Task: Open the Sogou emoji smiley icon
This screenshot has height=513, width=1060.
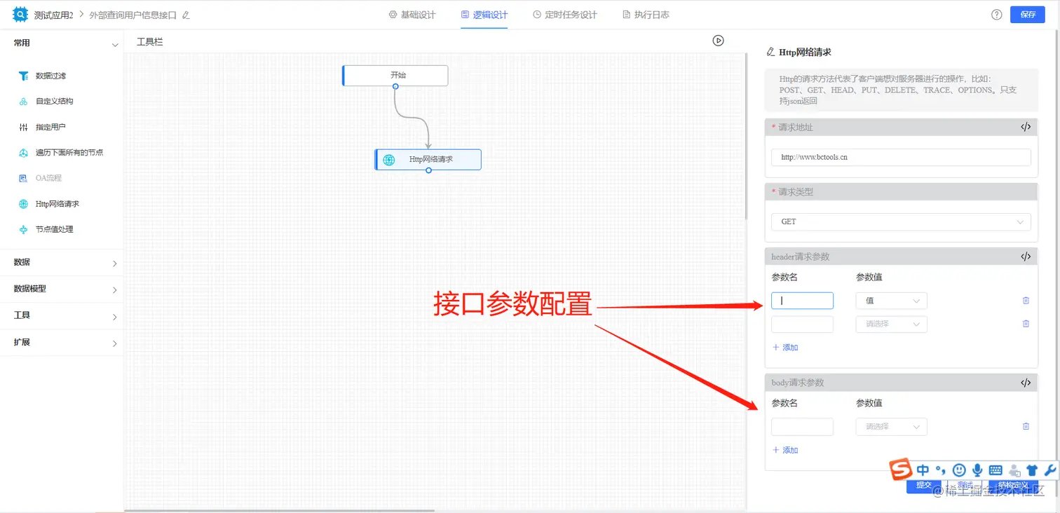Action: click(x=959, y=471)
